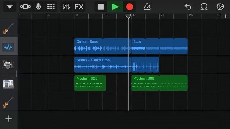The height and width of the screenshot is (129, 230).
Task: Select the second Modern 808 region at bar 17
Action: point(159,83)
